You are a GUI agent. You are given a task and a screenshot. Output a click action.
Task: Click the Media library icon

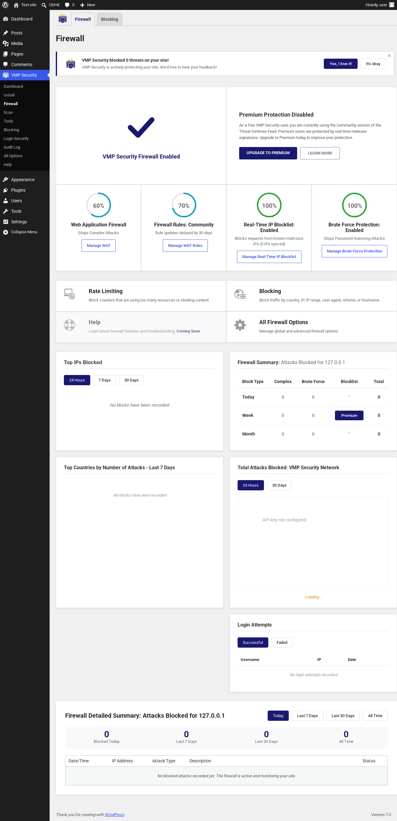(x=5, y=43)
